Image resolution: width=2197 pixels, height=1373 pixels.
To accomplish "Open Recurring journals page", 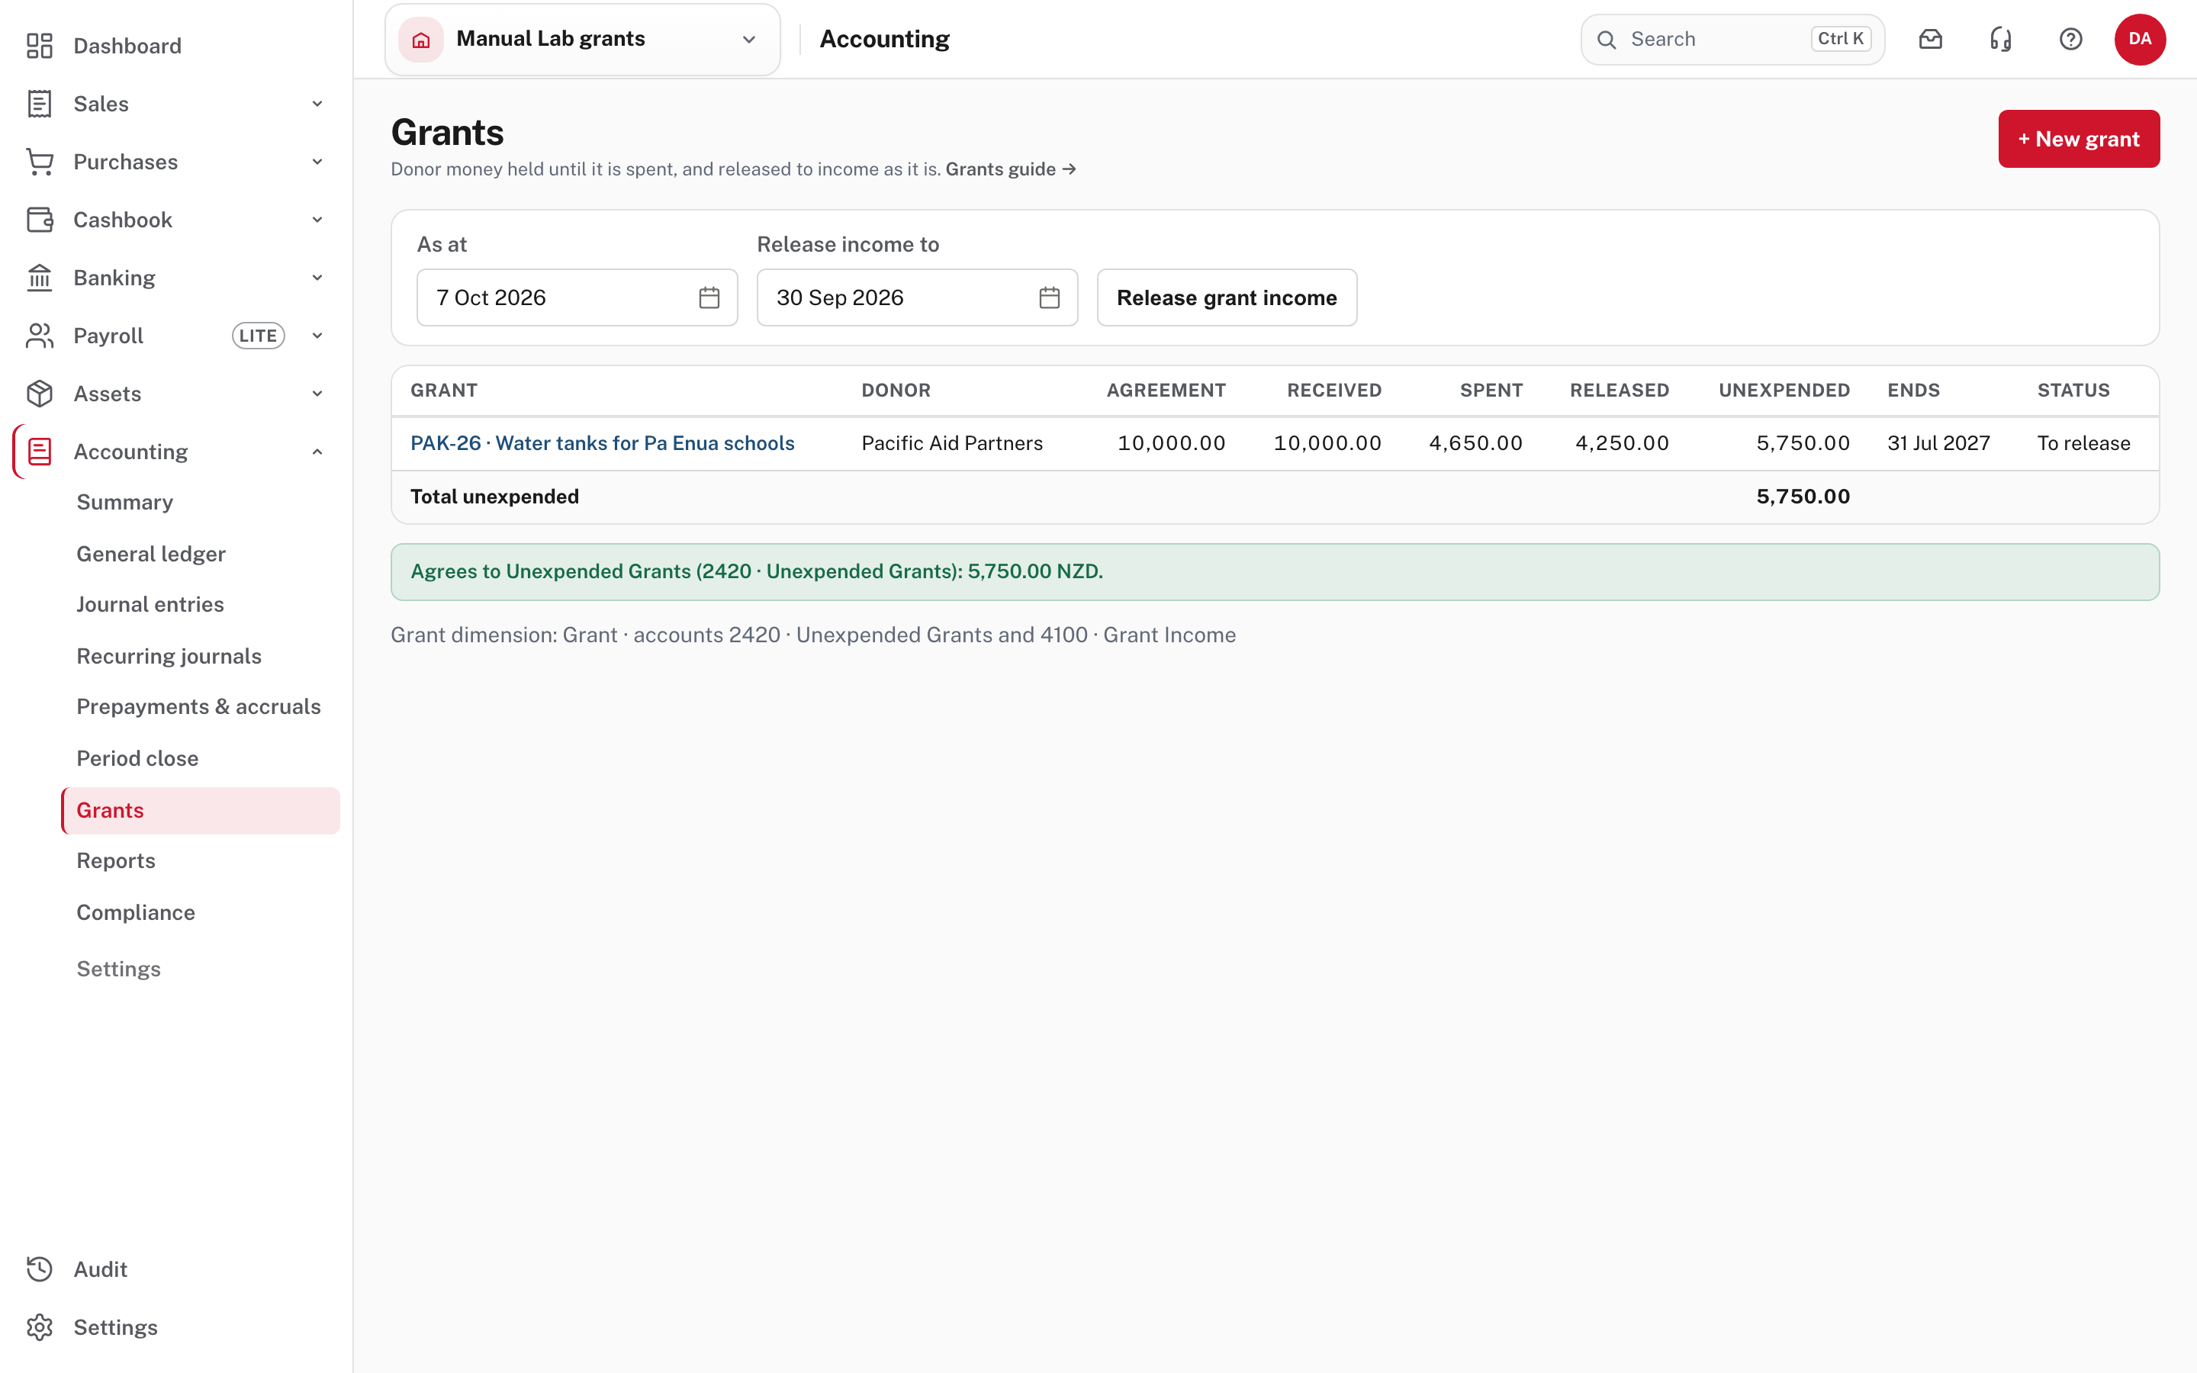I will (x=169, y=657).
